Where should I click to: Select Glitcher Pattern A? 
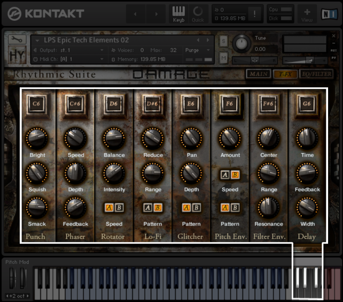pyautogui.click(x=186, y=208)
